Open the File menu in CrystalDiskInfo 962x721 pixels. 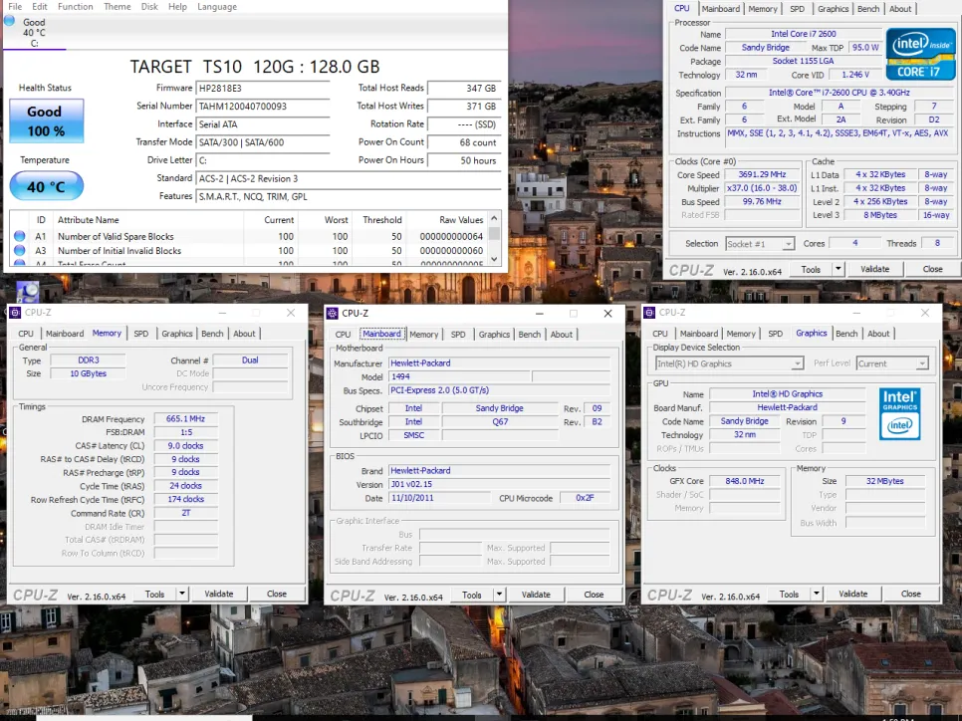pyautogui.click(x=15, y=7)
